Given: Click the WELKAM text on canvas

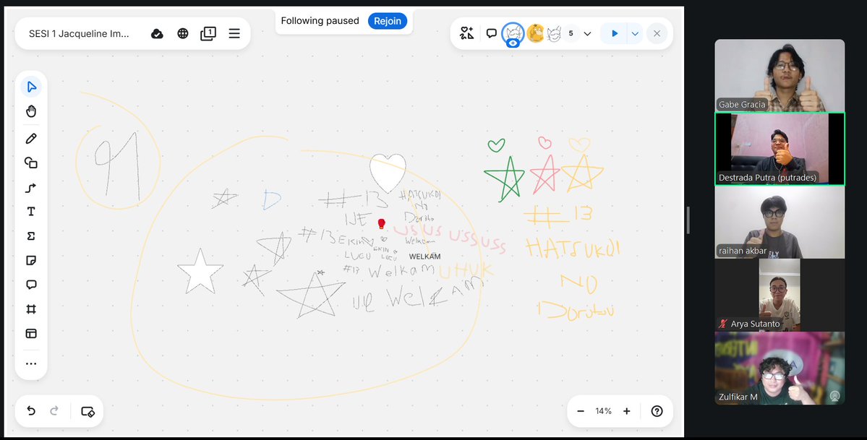Looking at the screenshot, I should pos(424,256).
